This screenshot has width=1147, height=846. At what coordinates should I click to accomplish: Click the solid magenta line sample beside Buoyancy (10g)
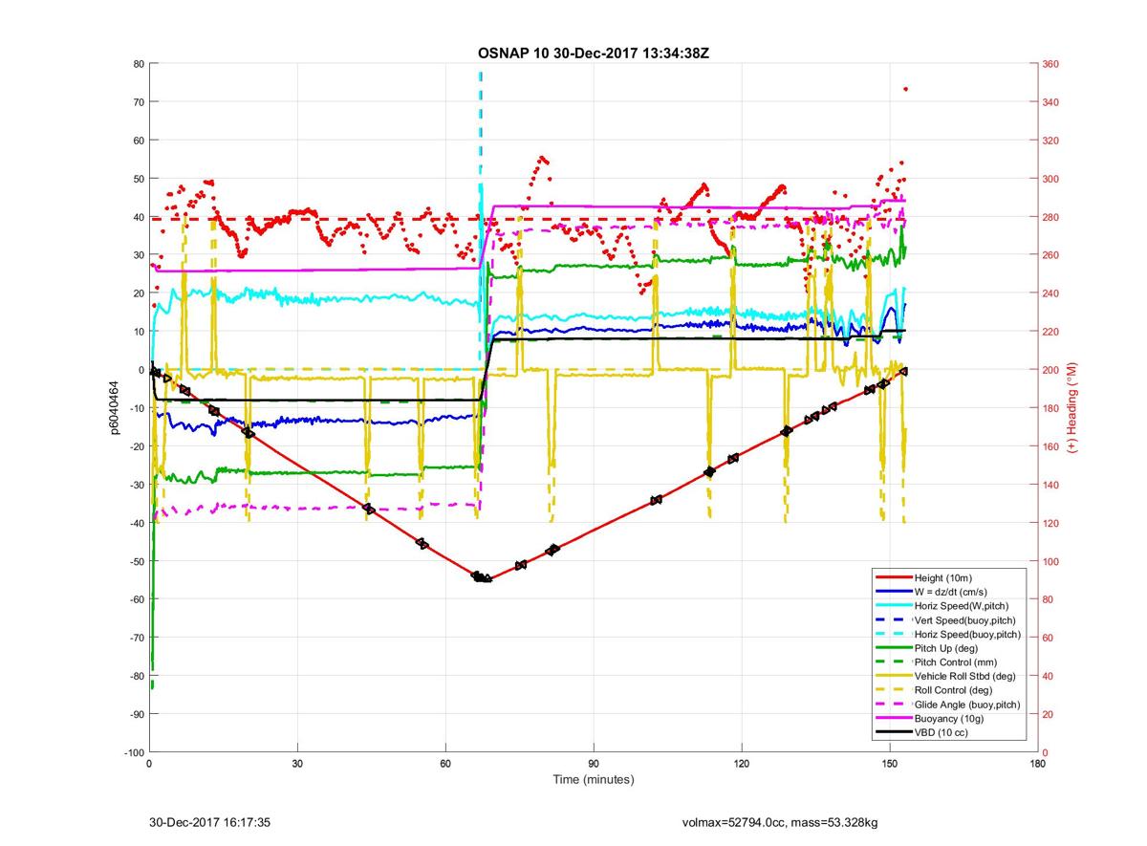pyautogui.click(x=893, y=718)
